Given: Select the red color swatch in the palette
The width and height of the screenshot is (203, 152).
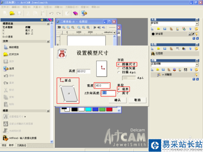Looking at the screenshot, I should pos(109,109).
